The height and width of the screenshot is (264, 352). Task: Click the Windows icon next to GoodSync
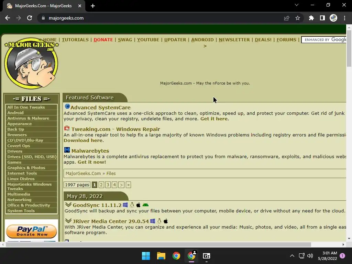pyautogui.click(x=125, y=205)
